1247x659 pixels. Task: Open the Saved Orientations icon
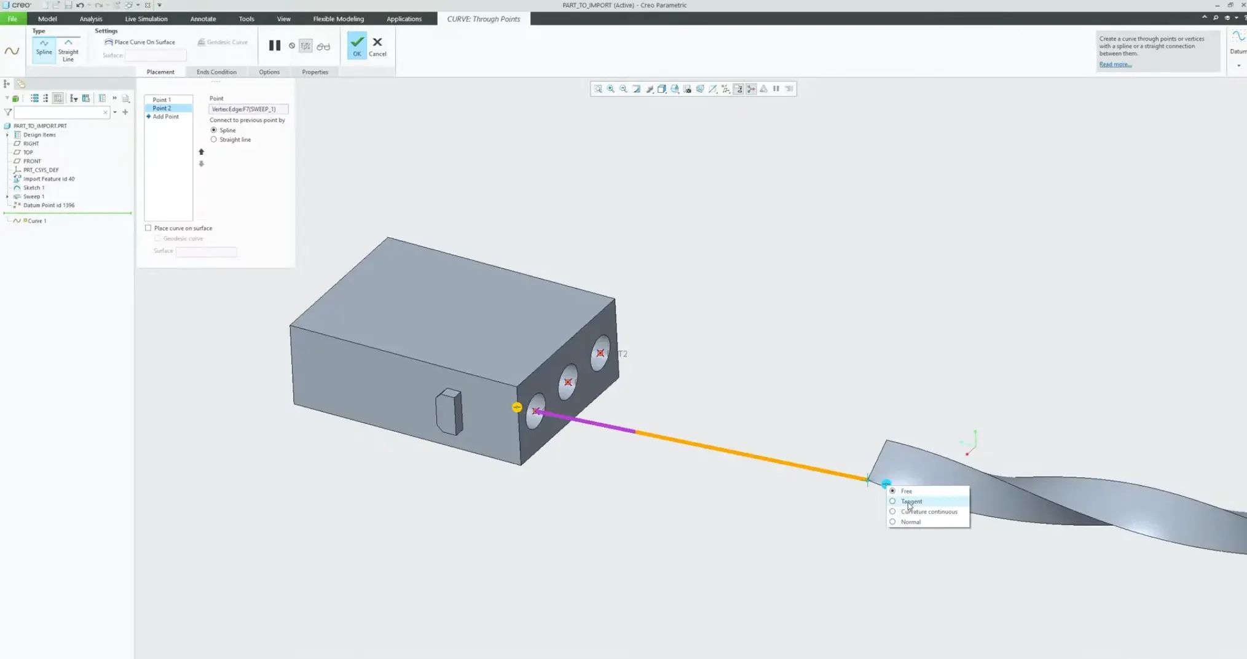tap(675, 89)
